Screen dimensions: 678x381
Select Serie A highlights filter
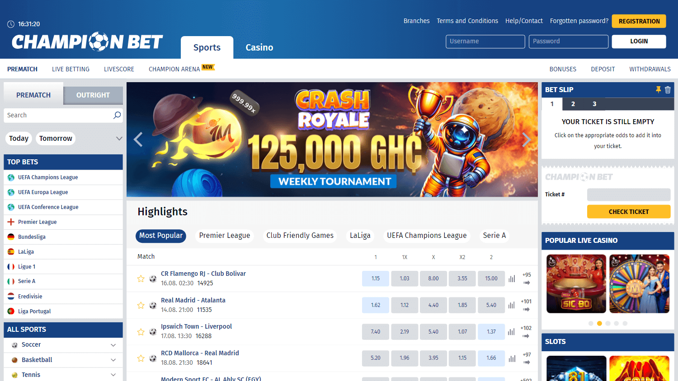point(494,236)
